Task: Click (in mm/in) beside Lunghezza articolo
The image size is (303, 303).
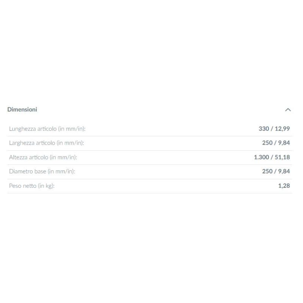Action: [x=72, y=129]
